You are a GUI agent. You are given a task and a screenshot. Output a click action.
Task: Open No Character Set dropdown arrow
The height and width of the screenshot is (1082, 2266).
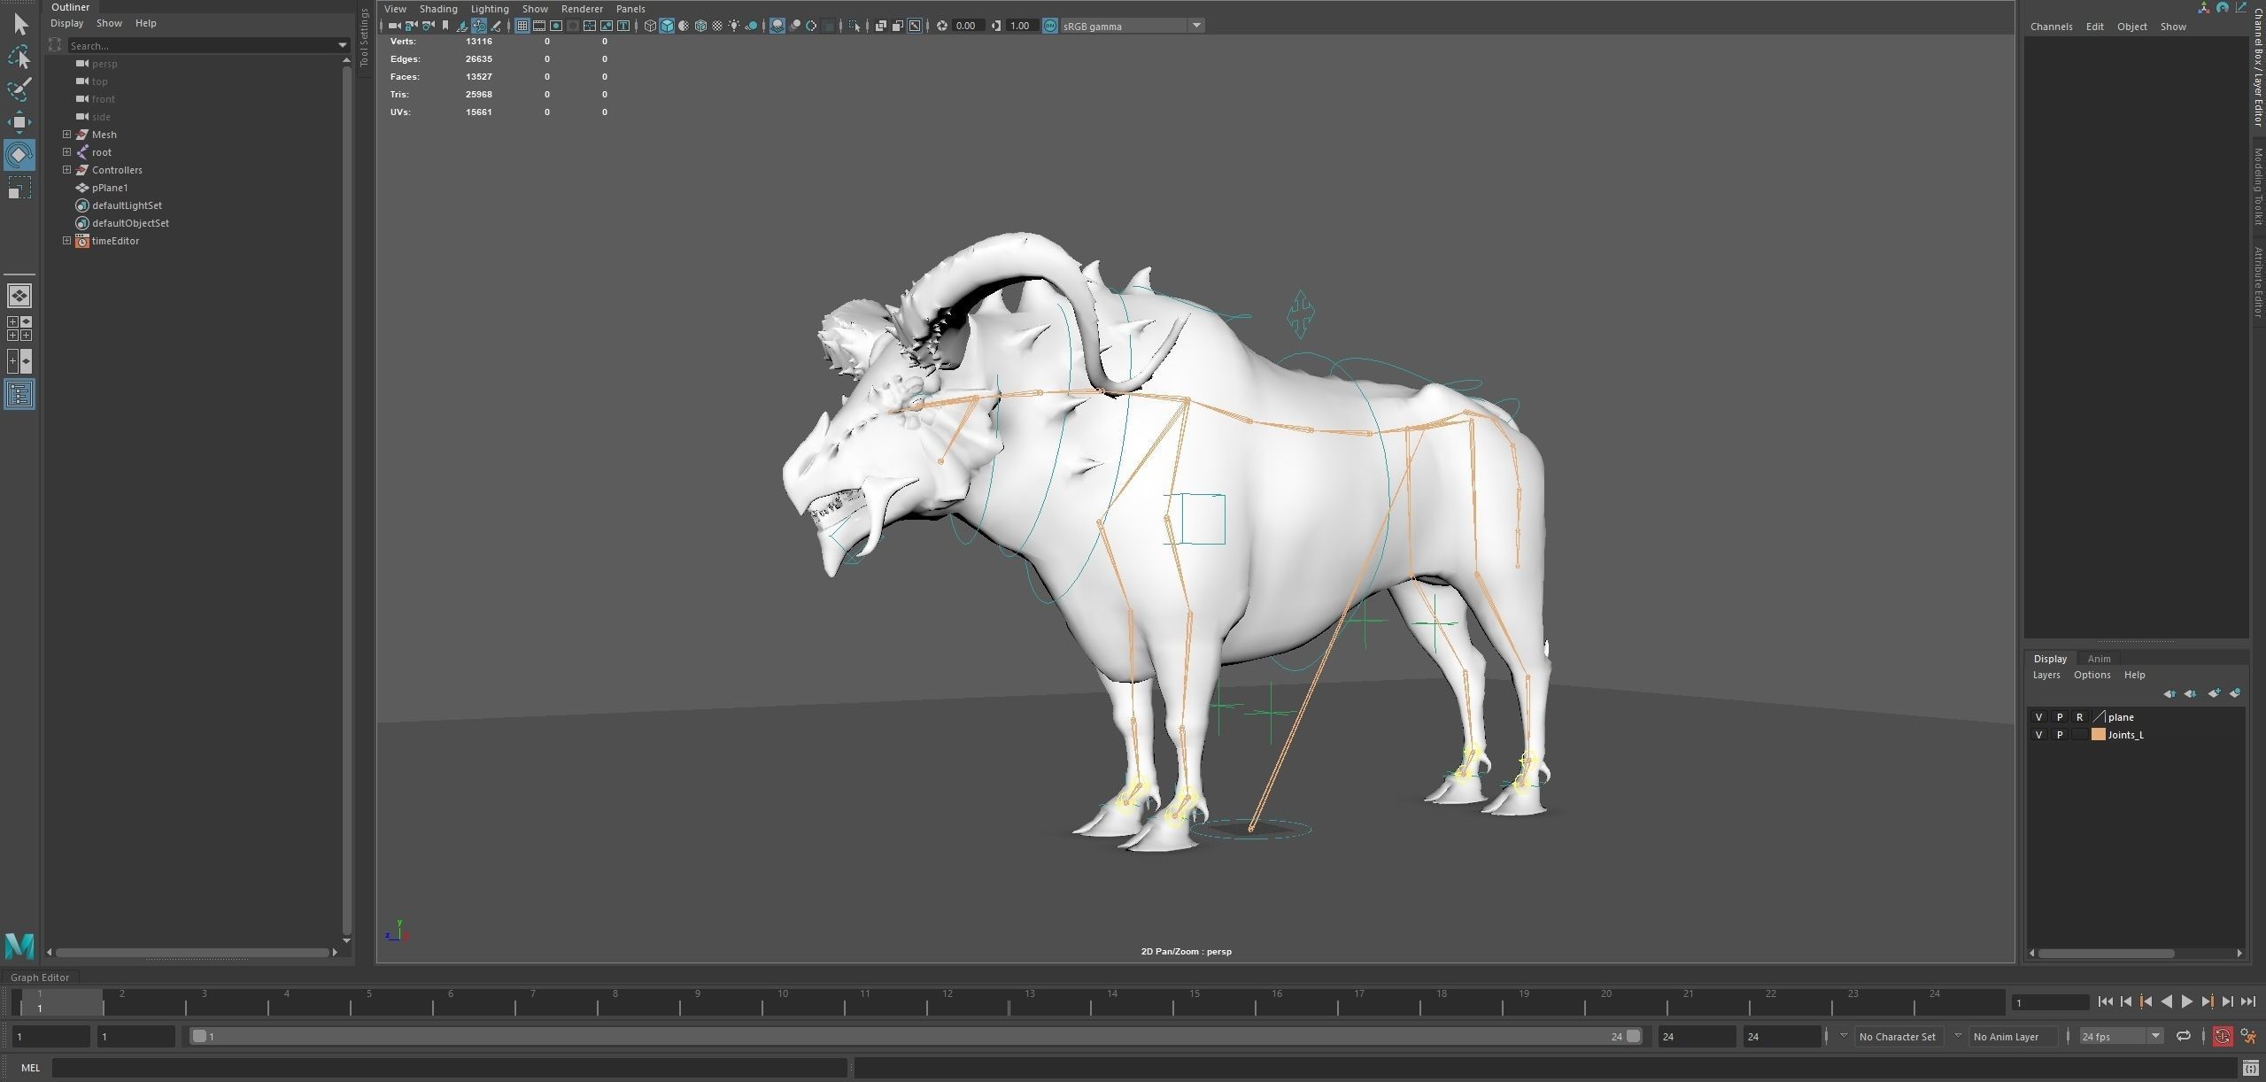[1844, 1037]
